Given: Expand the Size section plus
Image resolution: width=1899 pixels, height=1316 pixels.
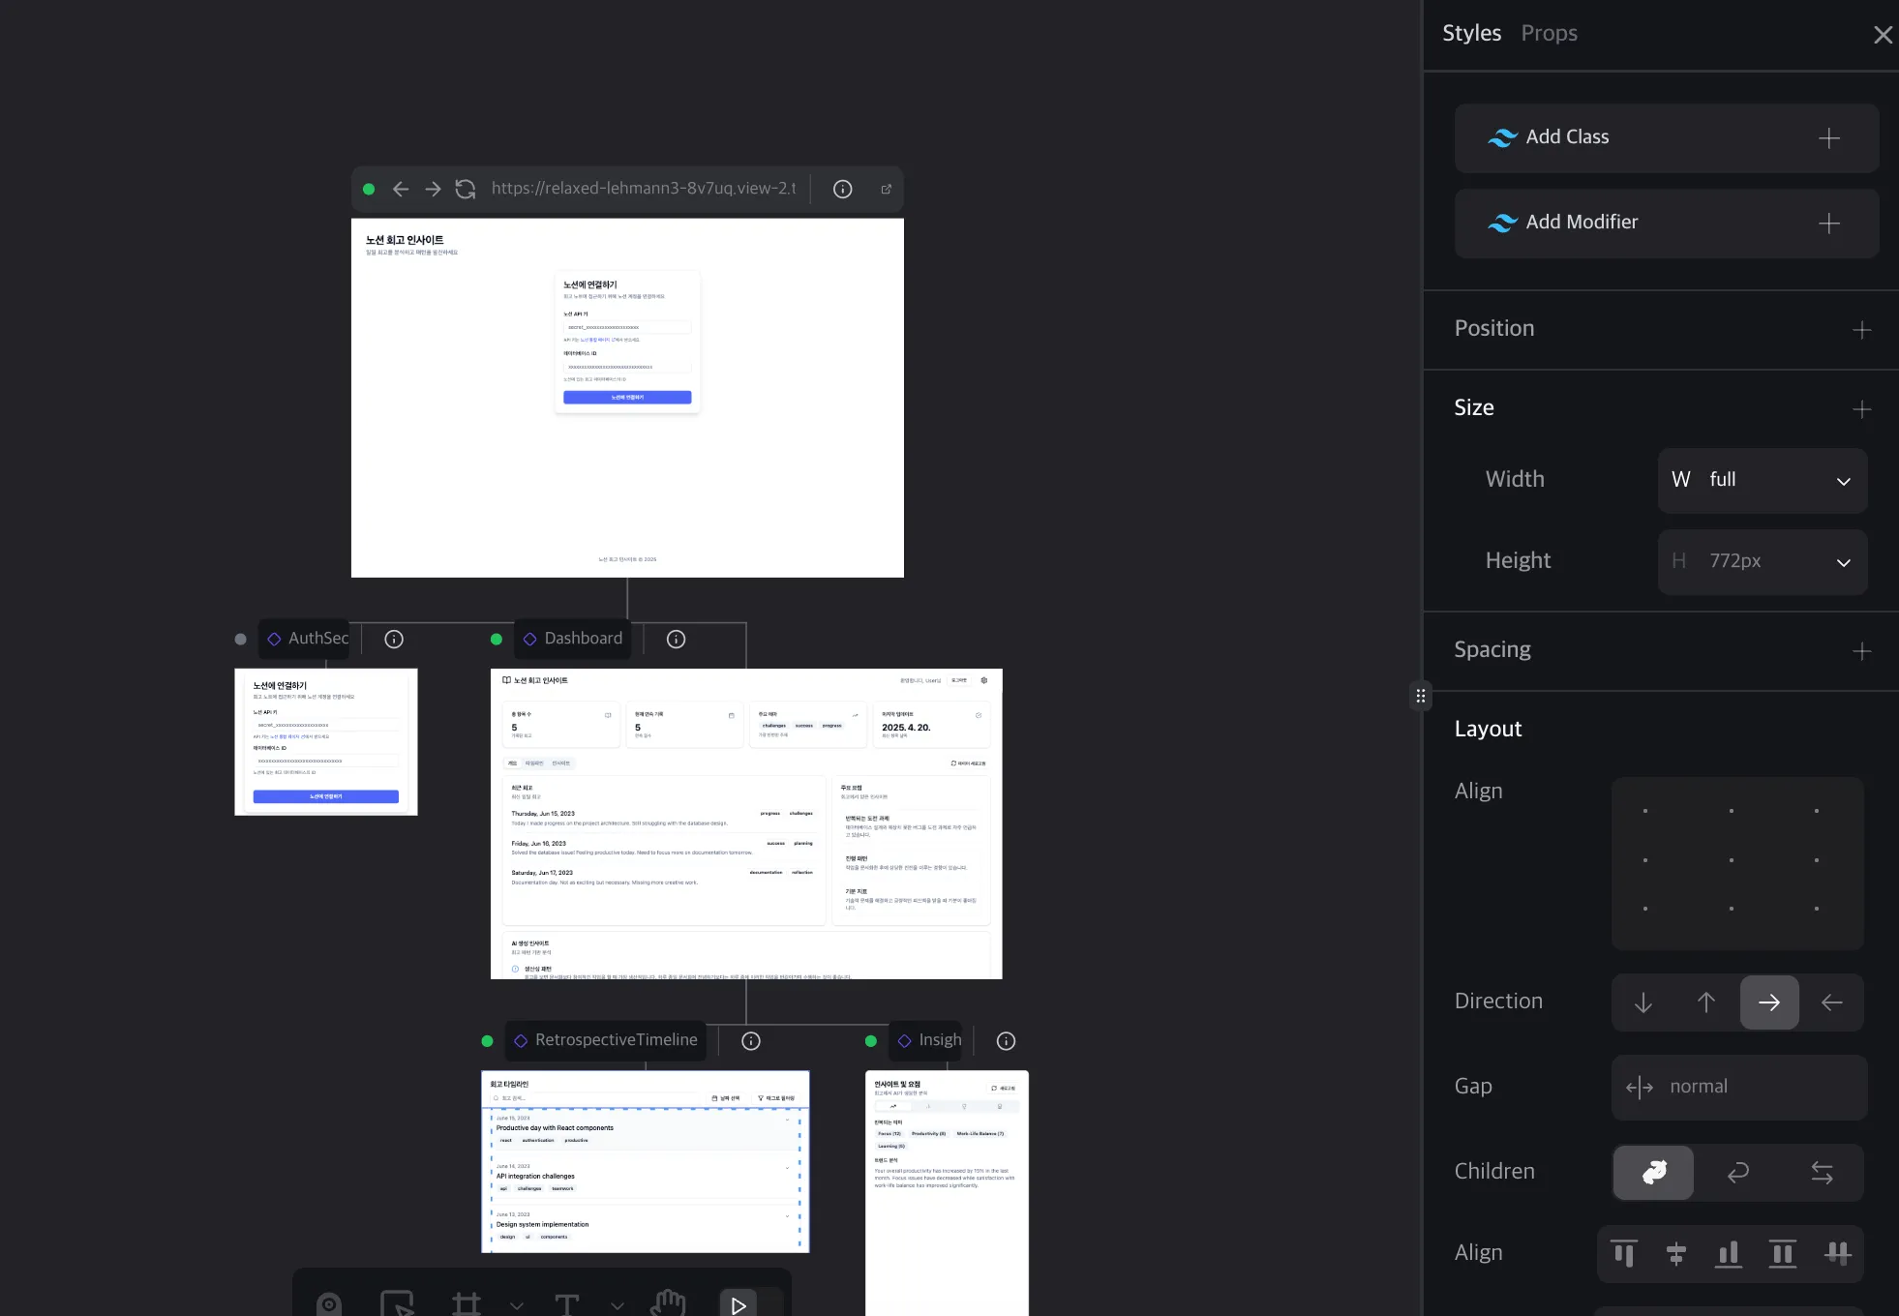Looking at the screenshot, I should [1862, 409].
